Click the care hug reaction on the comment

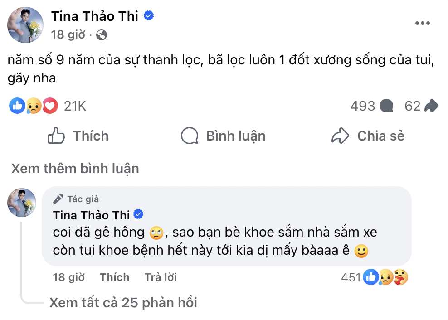click(x=401, y=277)
